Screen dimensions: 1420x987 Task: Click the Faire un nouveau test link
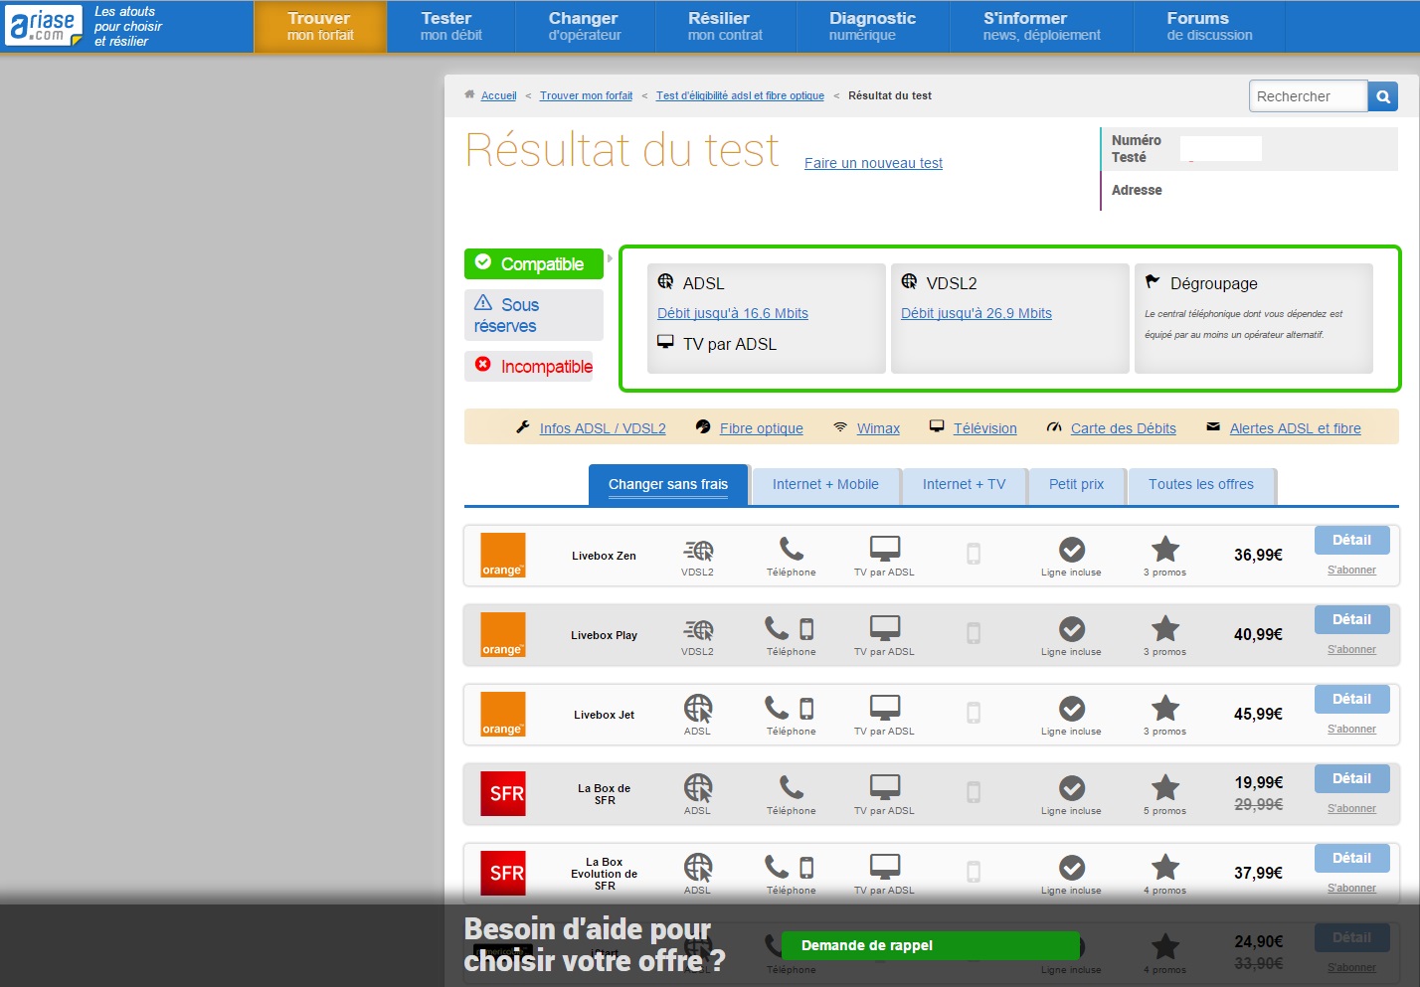click(873, 163)
